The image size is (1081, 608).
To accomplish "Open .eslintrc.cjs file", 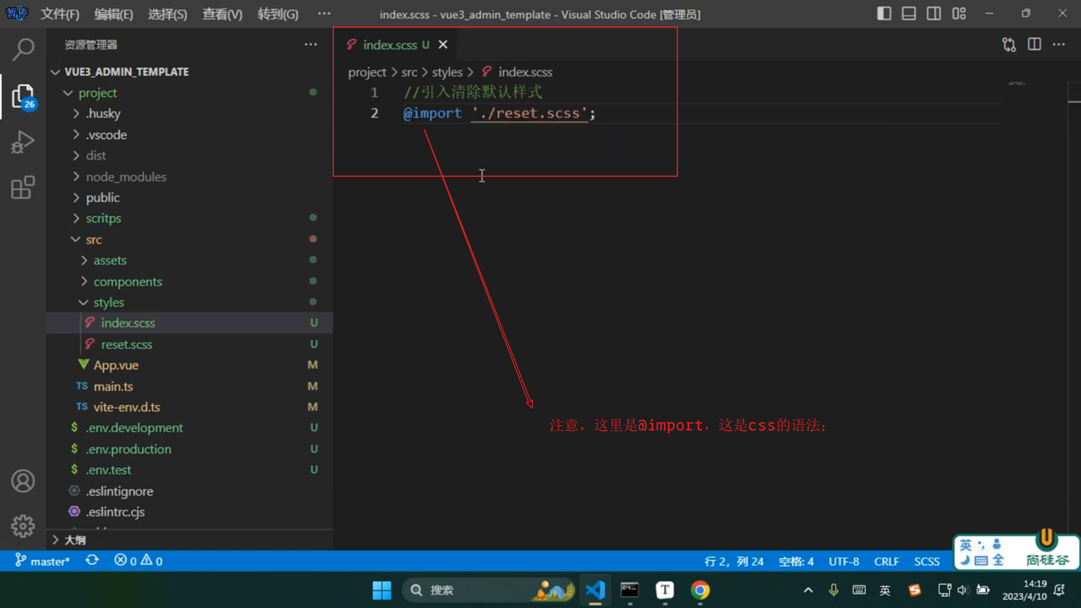I will coord(189,512).
